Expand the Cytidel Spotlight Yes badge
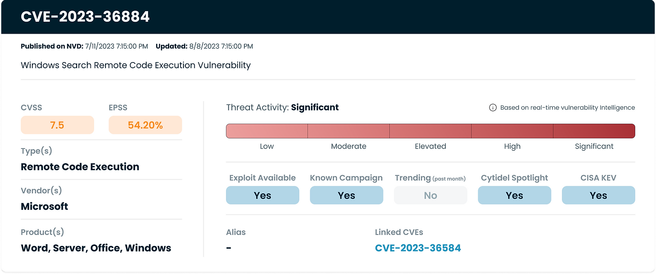Screen dimensions: 656x274 pyautogui.click(x=514, y=195)
